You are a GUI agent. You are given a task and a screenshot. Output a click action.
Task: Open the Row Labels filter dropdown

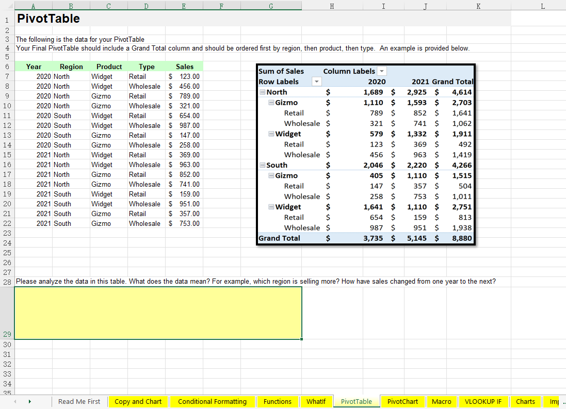(x=316, y=81)
